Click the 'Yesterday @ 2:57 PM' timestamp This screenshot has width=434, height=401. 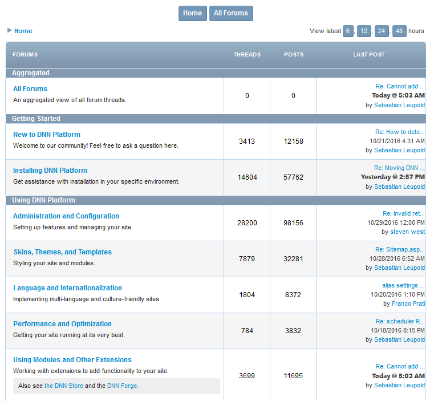(393, 177)
